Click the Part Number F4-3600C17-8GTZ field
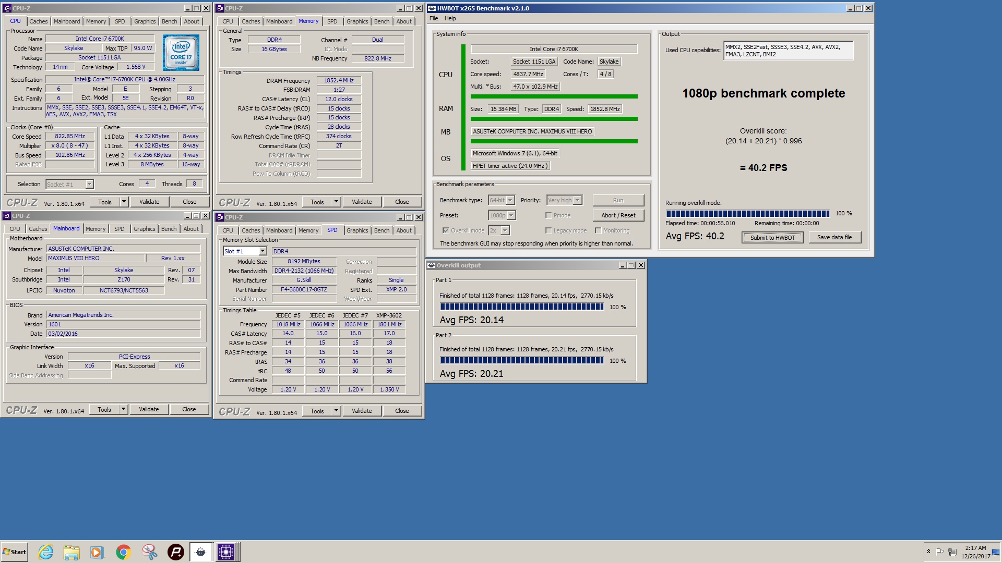 (x=304, y=289)
